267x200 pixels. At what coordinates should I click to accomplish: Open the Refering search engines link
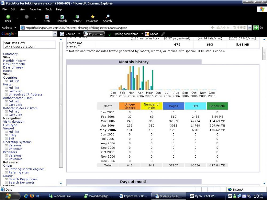click(x=26, y=169)
